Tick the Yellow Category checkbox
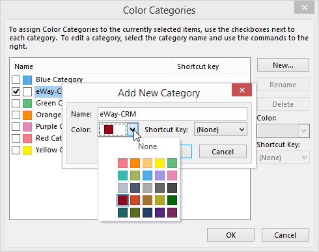Screen dimensions: 319x252 click(x=16, y=150)
